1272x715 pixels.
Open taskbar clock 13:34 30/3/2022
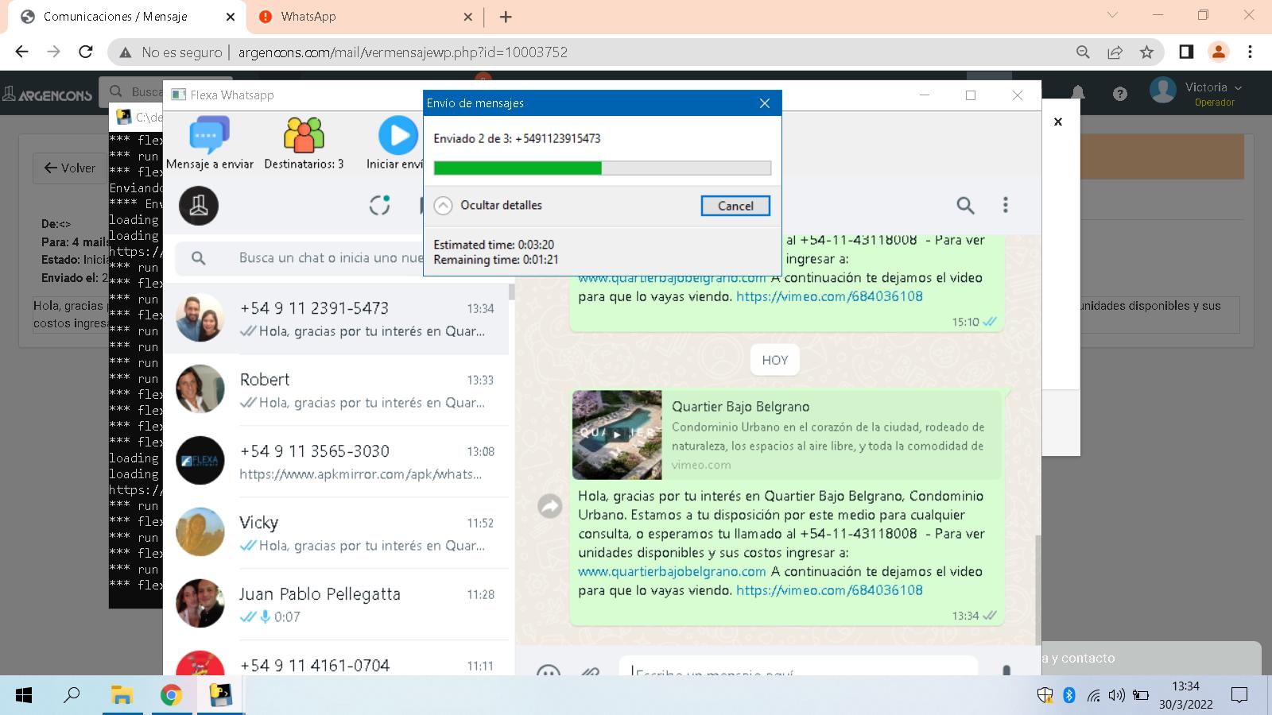(1185, 695)
